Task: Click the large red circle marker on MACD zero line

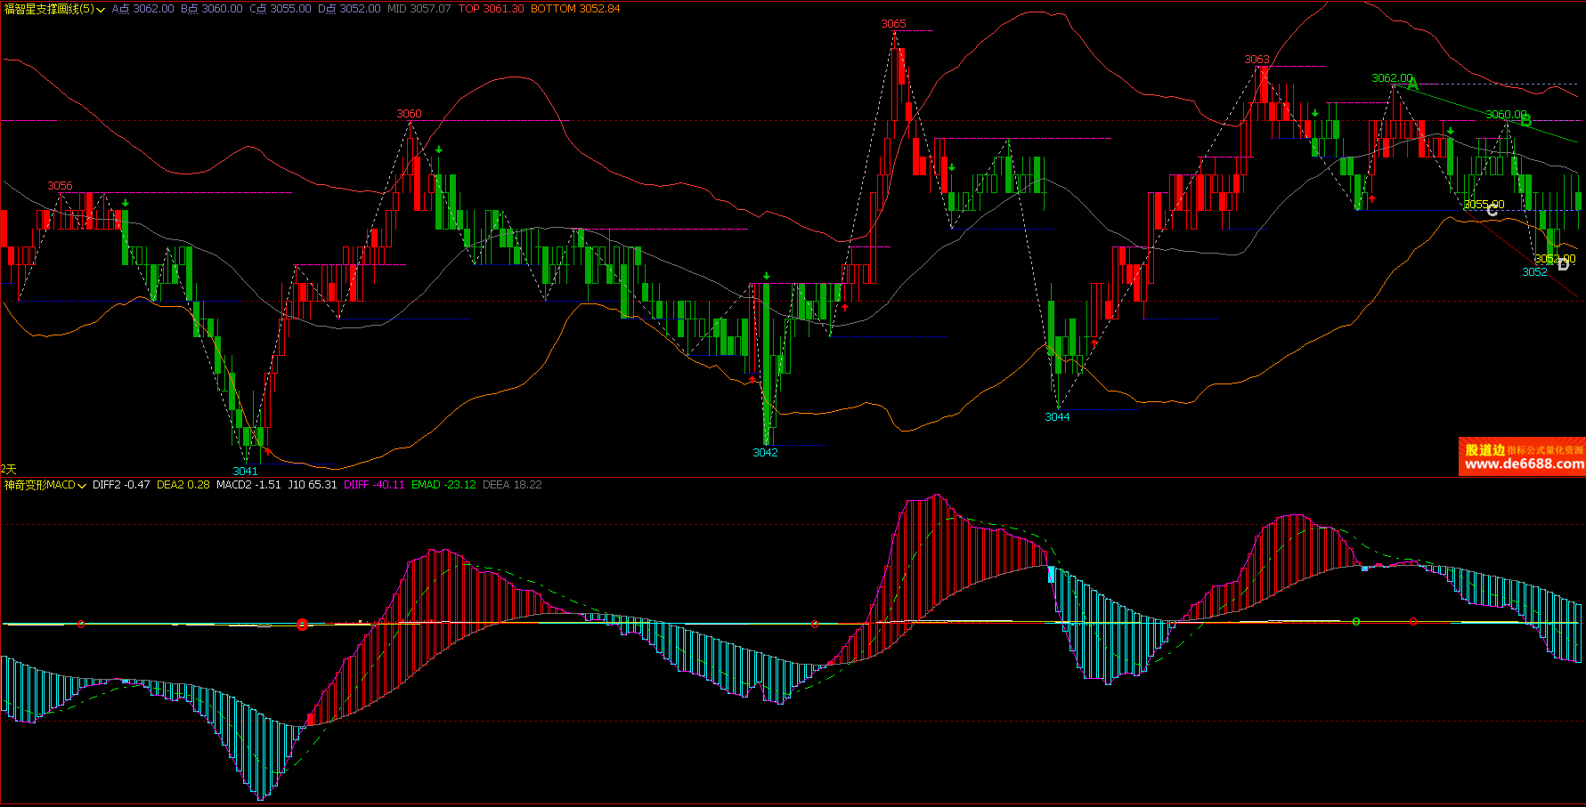Action: tap(303, 625)
